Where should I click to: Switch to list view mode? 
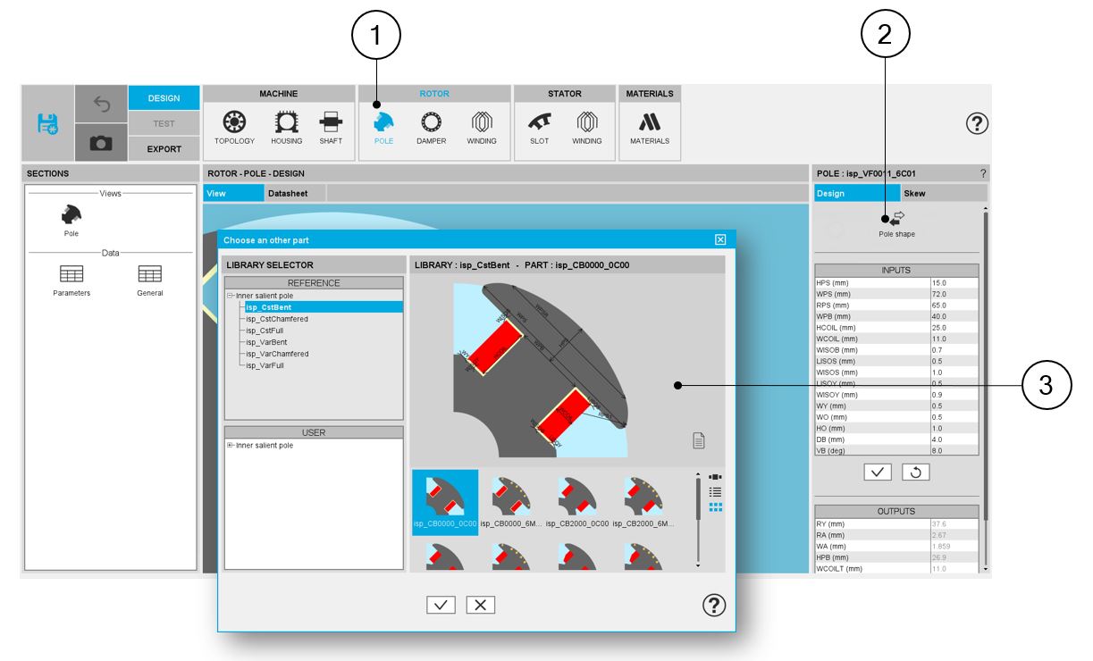pyautogui.click(x=715, y=492)
